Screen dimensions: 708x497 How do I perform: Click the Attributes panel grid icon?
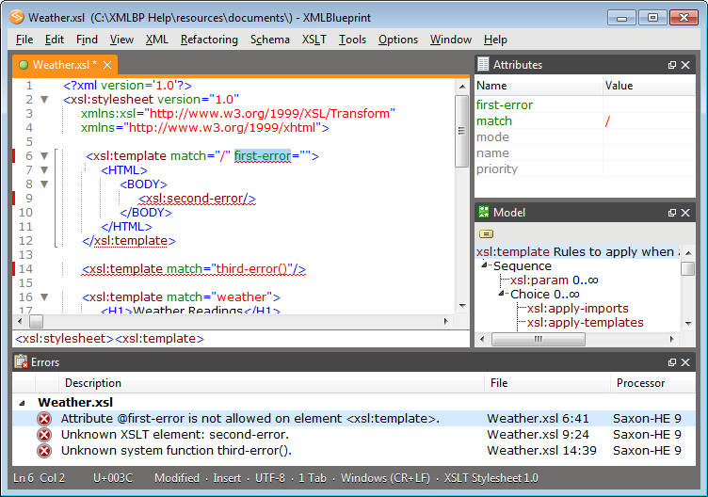point(483,65)
